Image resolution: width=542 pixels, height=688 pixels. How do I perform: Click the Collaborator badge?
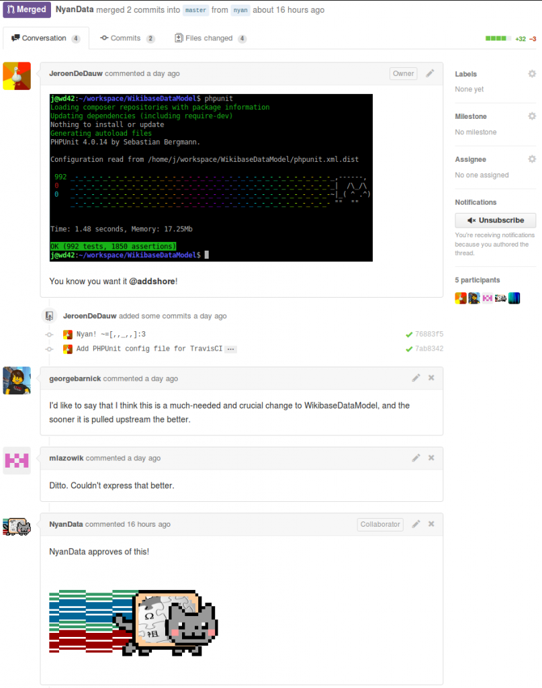[x=380, y=524]
